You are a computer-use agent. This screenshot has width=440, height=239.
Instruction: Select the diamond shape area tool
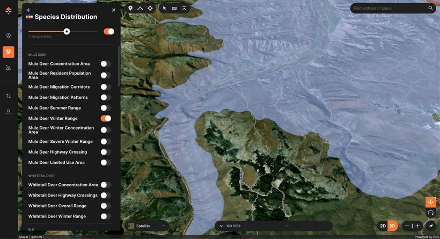click(x=150, y=8)
